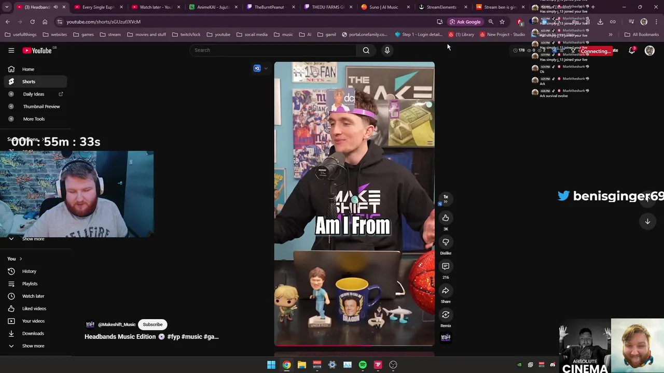Open the YouTube account avatar menu
This screenshot has height=373, width=664.
649,50
